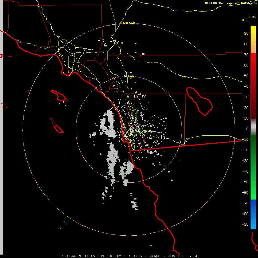Click the 80 value on the velocity scale
The width and height of the screenshot is (258, 258).
click(246, 44)
